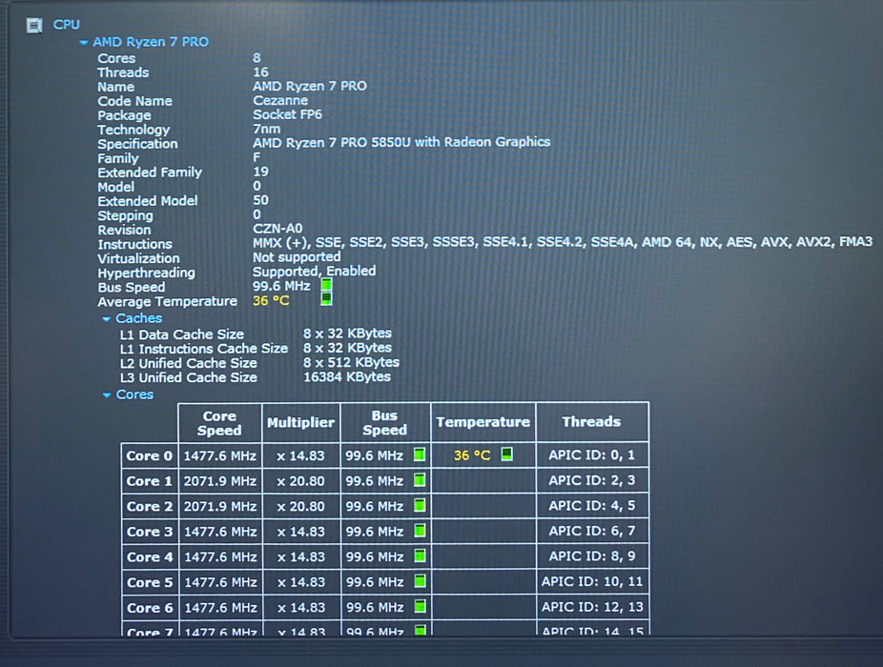
Task: Click Core 0 bus speed graph icon
Action: [420, 455]
